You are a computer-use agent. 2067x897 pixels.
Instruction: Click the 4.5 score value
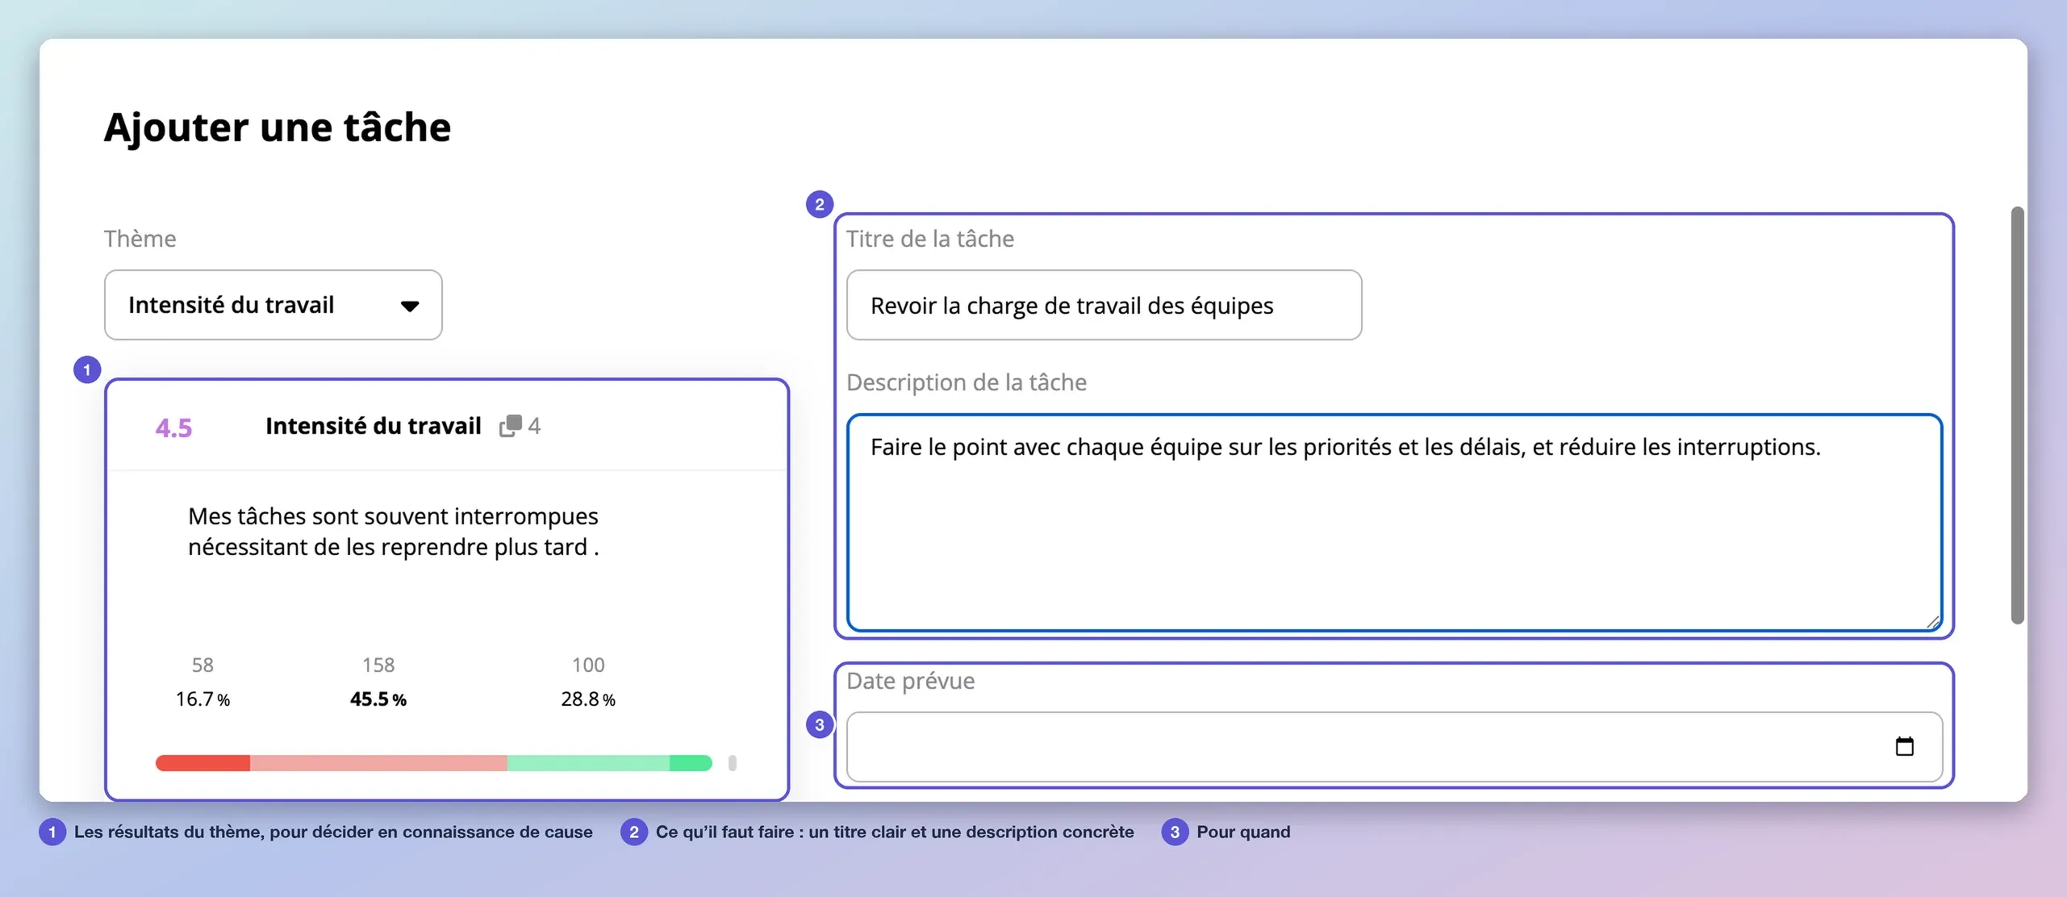click(173, 428)
